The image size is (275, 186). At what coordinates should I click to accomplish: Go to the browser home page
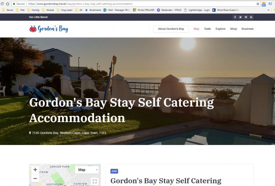click(8, 4)
